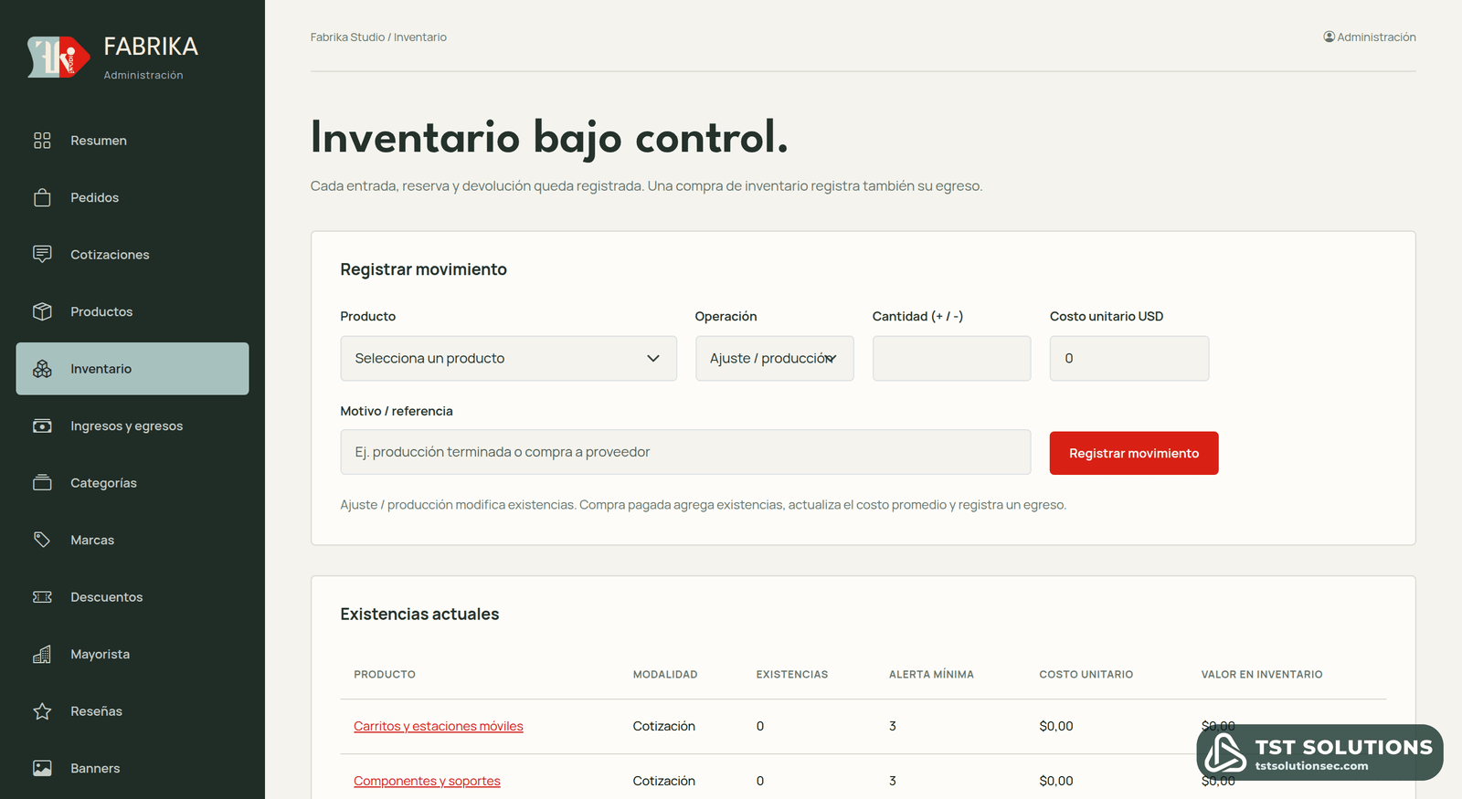Click Cotización in the Carritos row
Image resolution: width=1462 pixels, height=799 pixels.
pos(664,726)
